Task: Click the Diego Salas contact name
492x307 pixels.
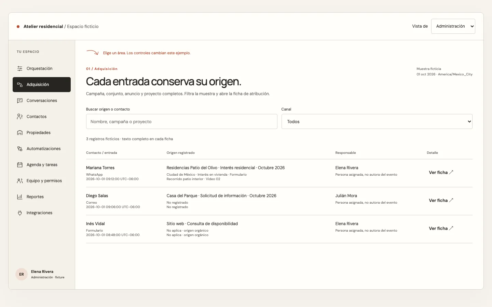Action: click(97, 196)
